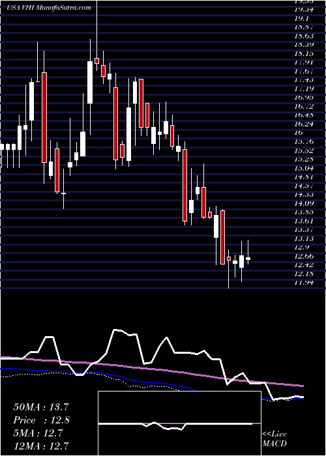Click the 17.67 price axis label
The height and width of the screenshot is (456, 326).
[x=304, y=71]
